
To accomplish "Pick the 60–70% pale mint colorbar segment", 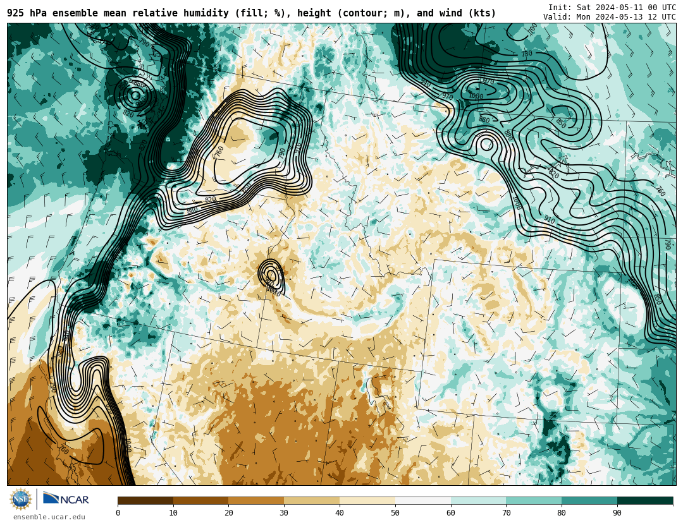I will coord(478,500).
